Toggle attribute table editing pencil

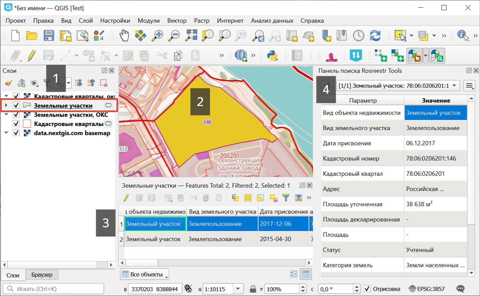[126, 197]
